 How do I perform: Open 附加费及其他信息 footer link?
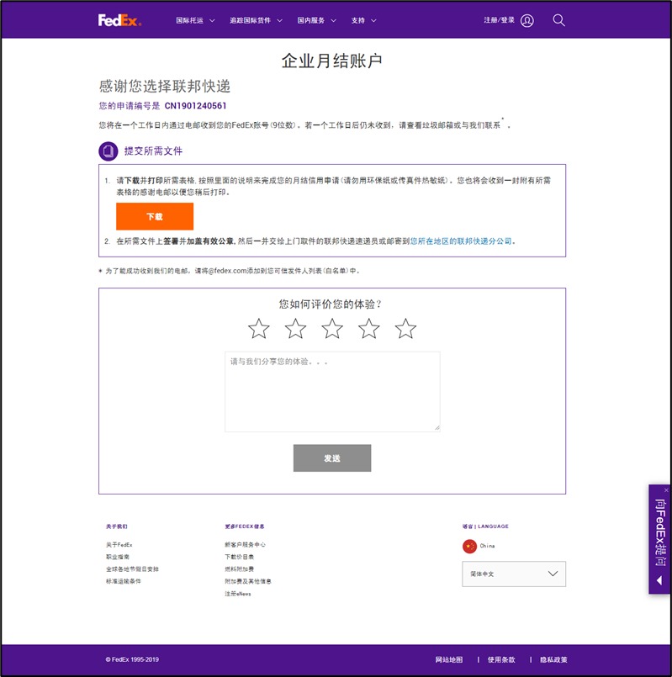pyautogui.click(x=248, y=581)
